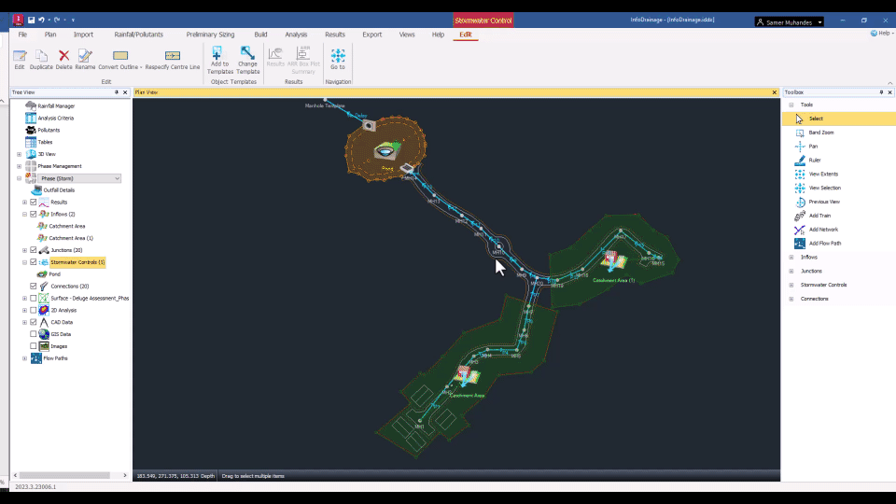
Task: Expand the Phase Management tree node
Action: coord(19,166)
